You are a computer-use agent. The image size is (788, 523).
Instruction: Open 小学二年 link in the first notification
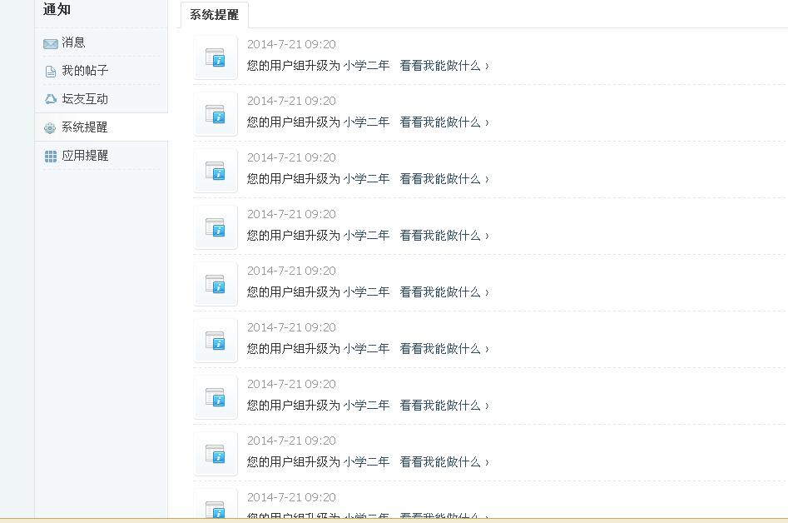[366, 65]
